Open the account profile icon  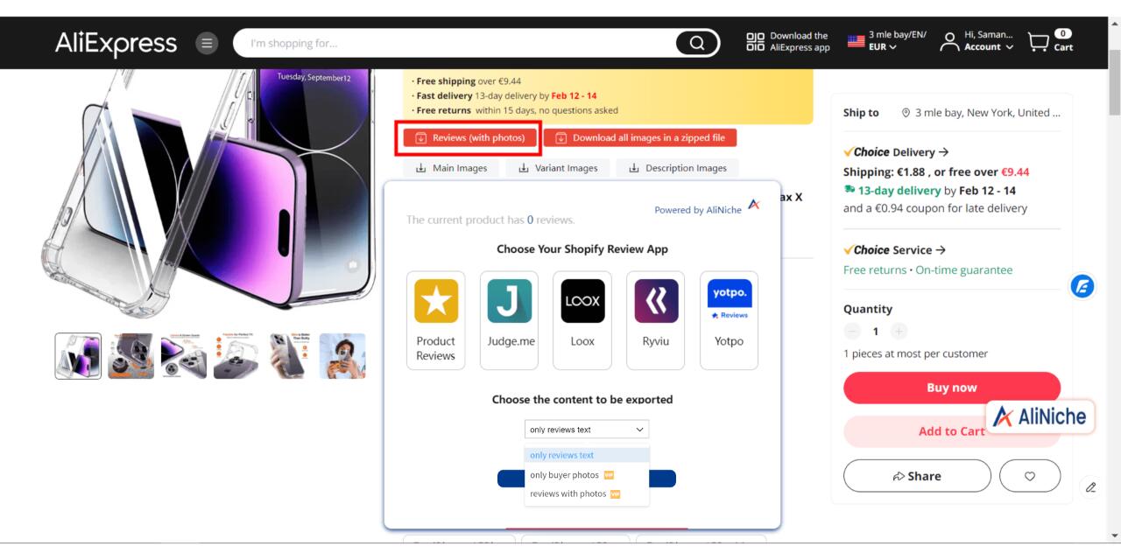948,42
